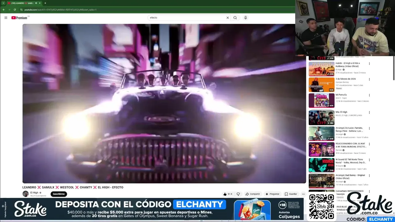This screenshot has width=395, height=222.
Task: Reload the page with refresh icon
Action: [x=15, y=10]
